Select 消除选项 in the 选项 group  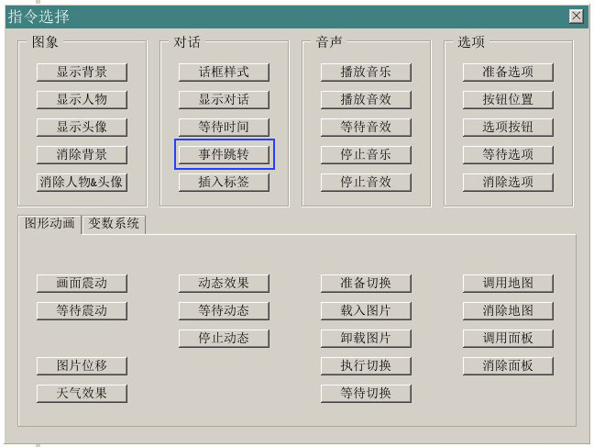tap(508, 182)
